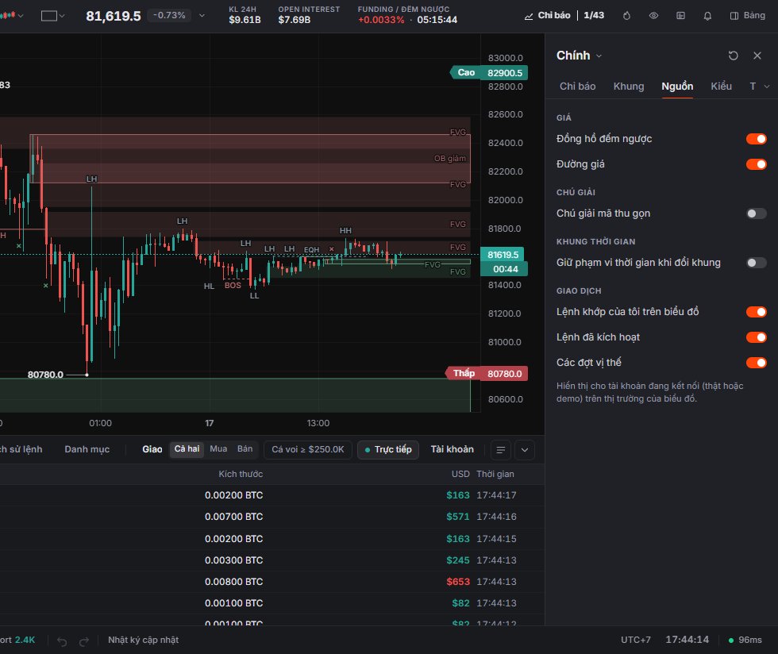Filter trades to Bán only
The width and height of the screenshot is (778, 654).
point(245,449)
